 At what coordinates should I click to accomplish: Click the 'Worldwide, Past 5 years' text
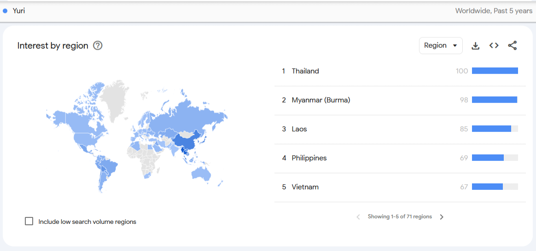(494, 11)
